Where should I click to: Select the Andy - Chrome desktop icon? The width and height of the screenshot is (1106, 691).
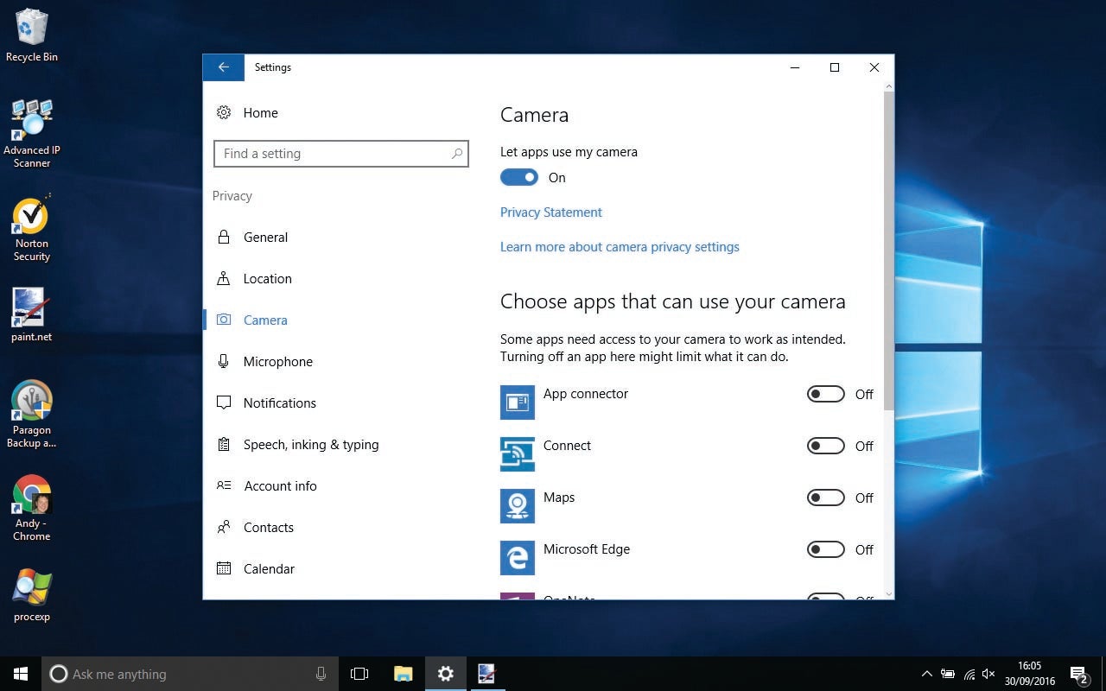pos(32,508)
